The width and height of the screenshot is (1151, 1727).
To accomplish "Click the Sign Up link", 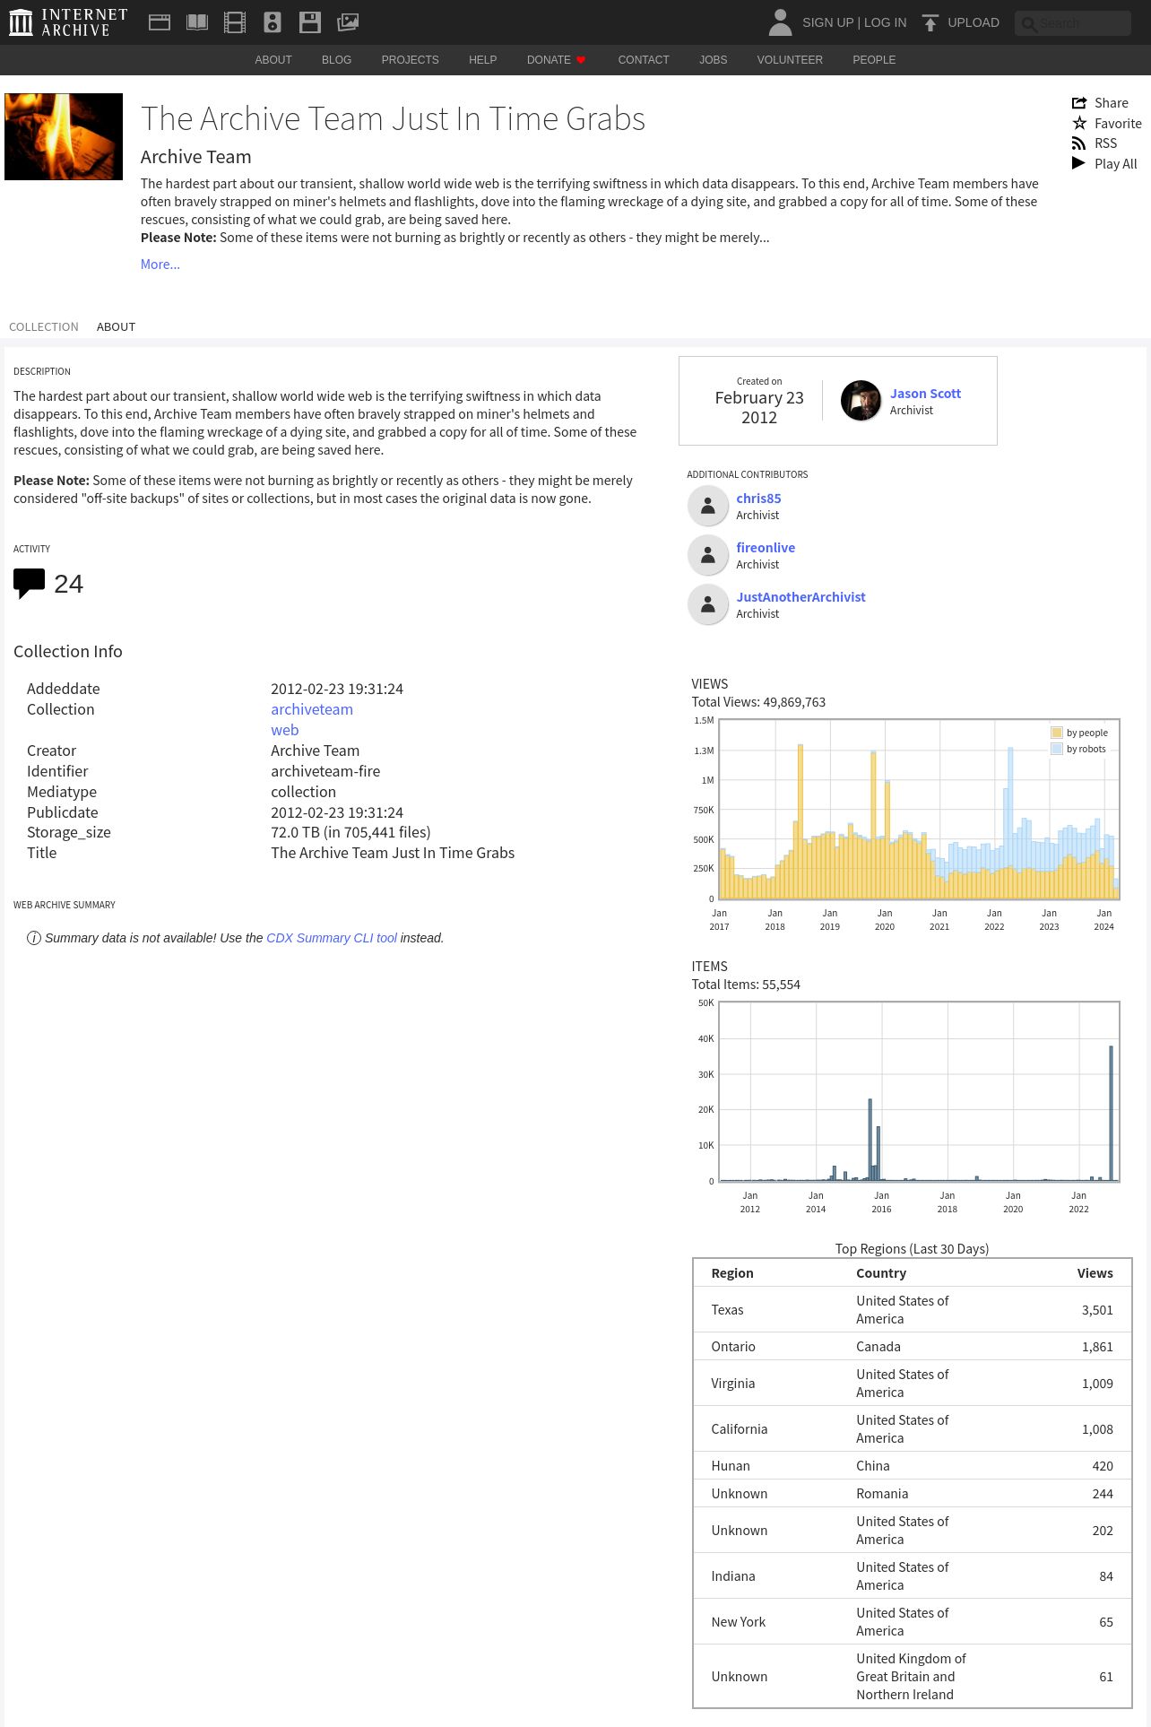I will (827, 22).
